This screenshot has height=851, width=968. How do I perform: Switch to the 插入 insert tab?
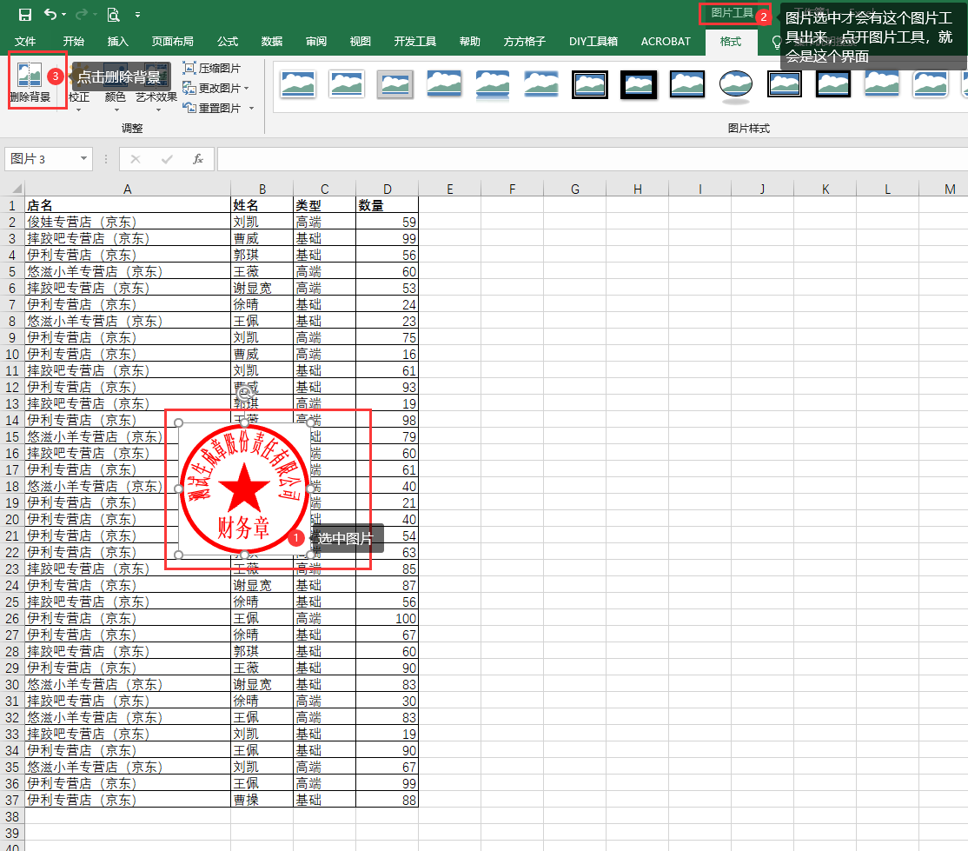(x=117, y=42)
